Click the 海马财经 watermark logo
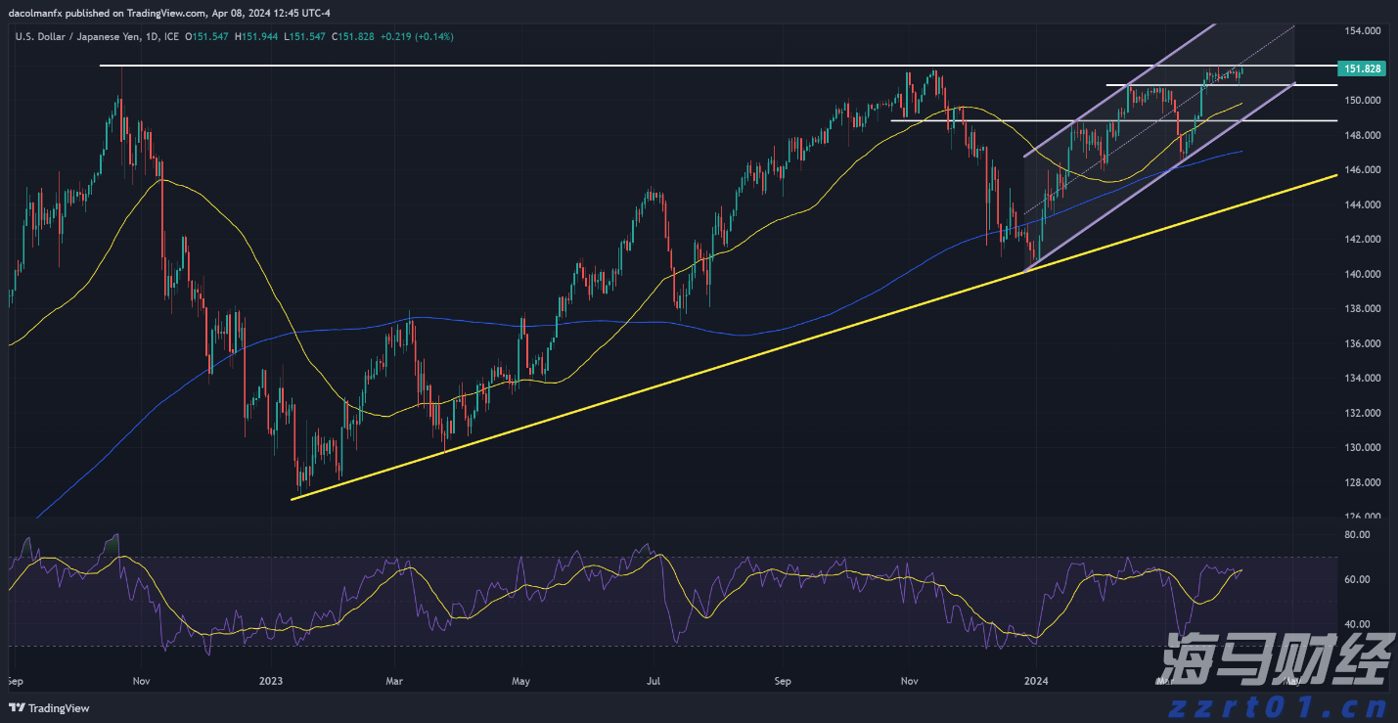This screenshot has width=1398, height=723. (1278, 656)
